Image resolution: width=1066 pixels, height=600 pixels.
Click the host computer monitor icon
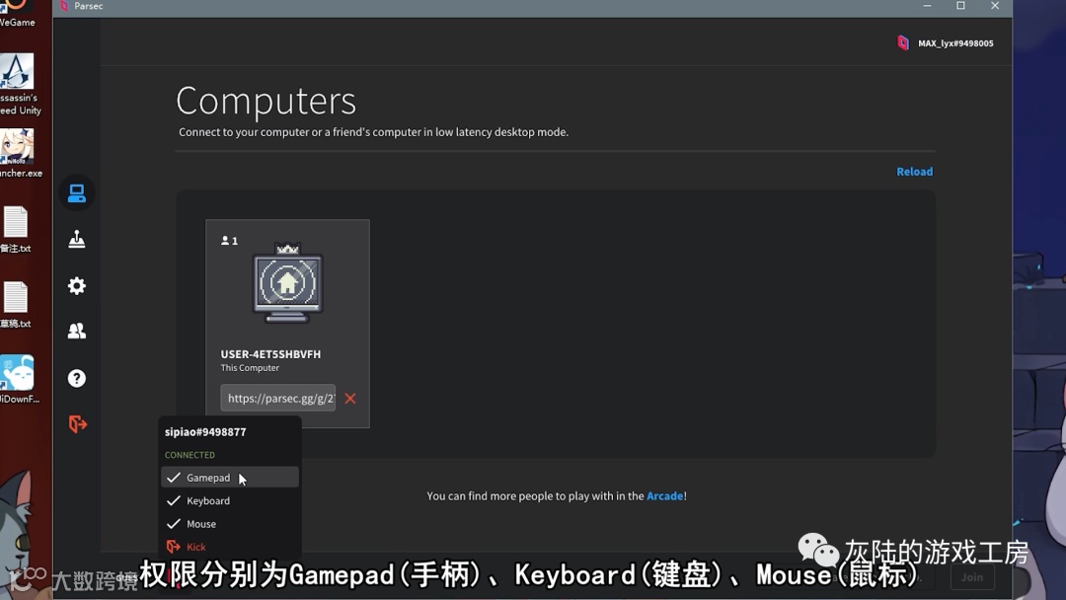tap(287, 284)
